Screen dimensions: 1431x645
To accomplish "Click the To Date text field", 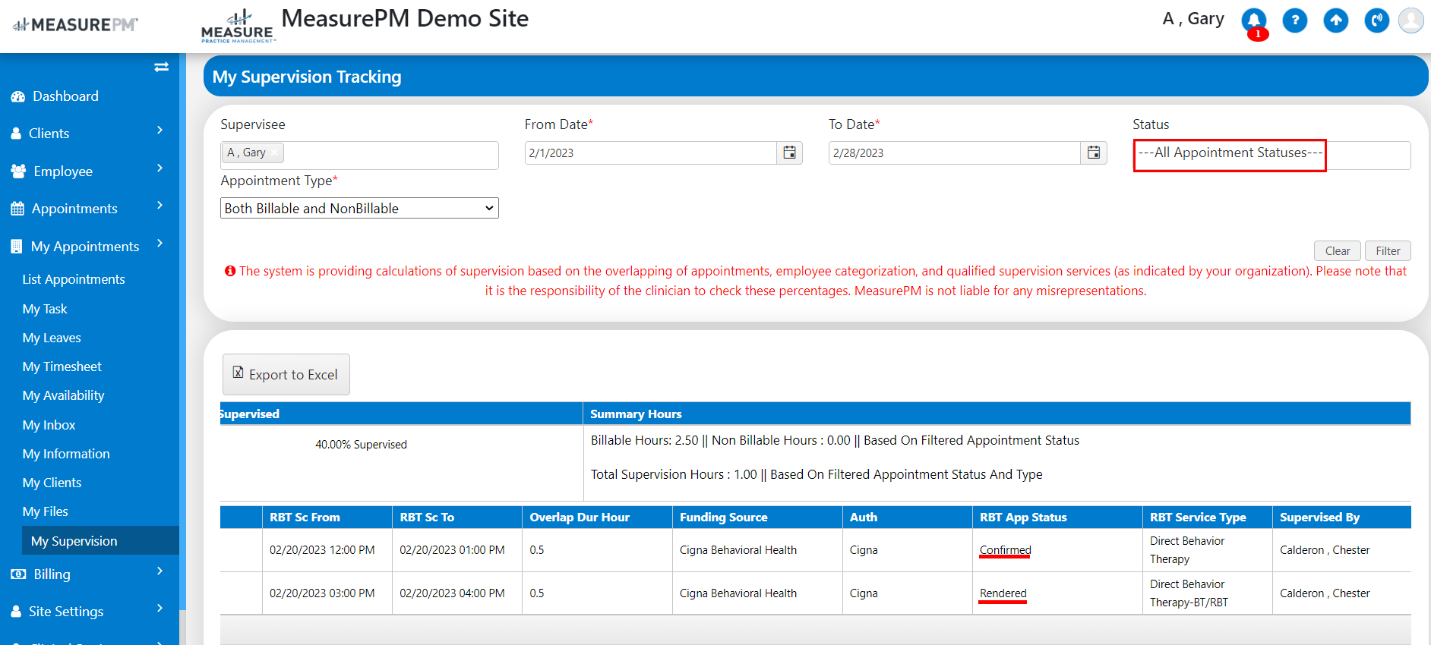I will click(955, 153).
